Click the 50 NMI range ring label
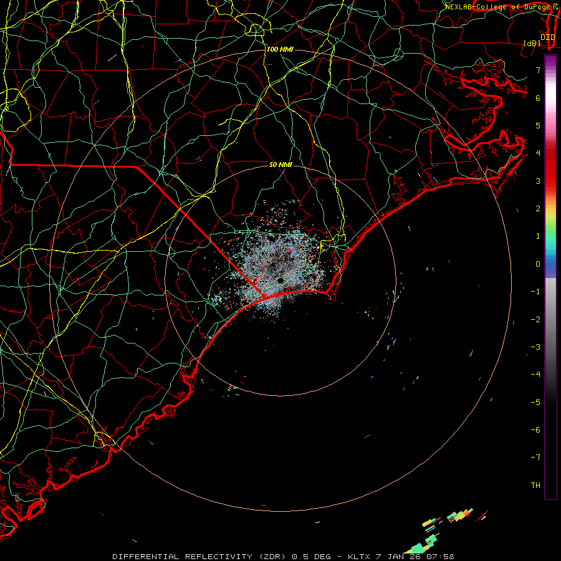Image resolution: width=561 pixels, height=561 pixels. 280,165
